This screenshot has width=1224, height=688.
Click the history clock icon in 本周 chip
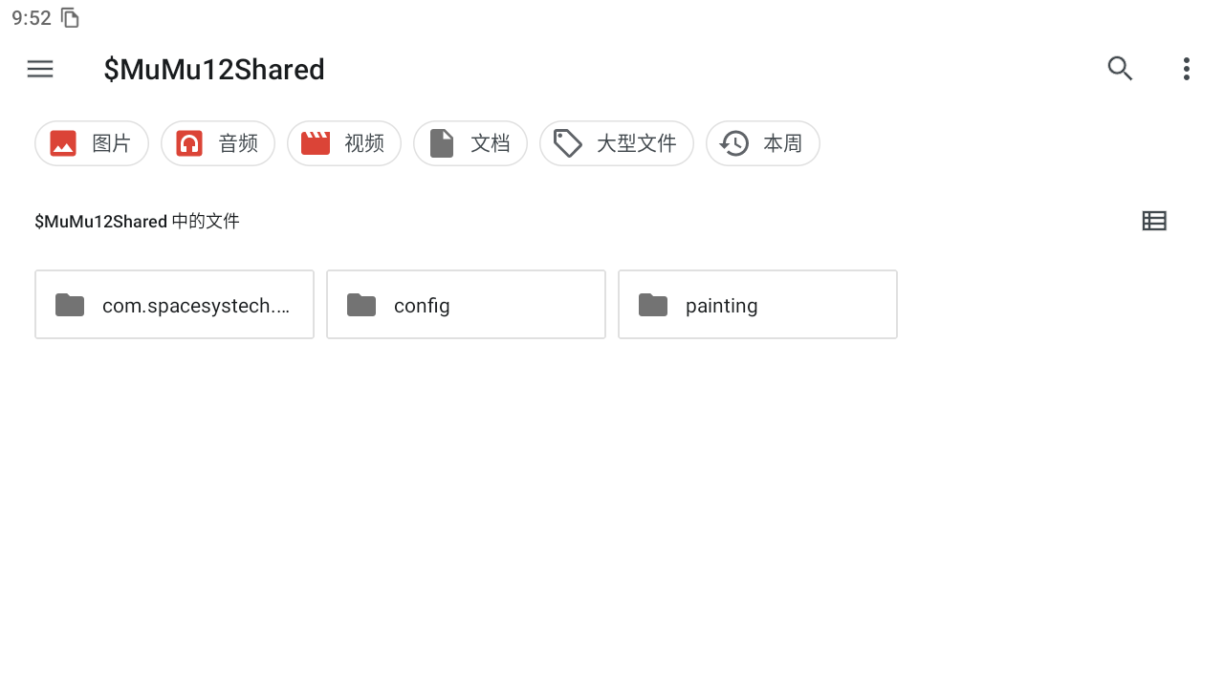[734, 143]
